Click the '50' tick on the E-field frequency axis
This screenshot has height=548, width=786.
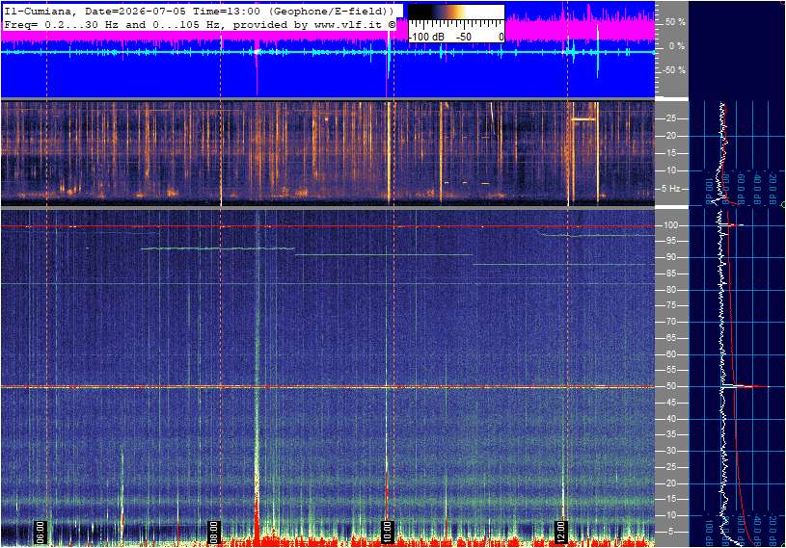670,386
